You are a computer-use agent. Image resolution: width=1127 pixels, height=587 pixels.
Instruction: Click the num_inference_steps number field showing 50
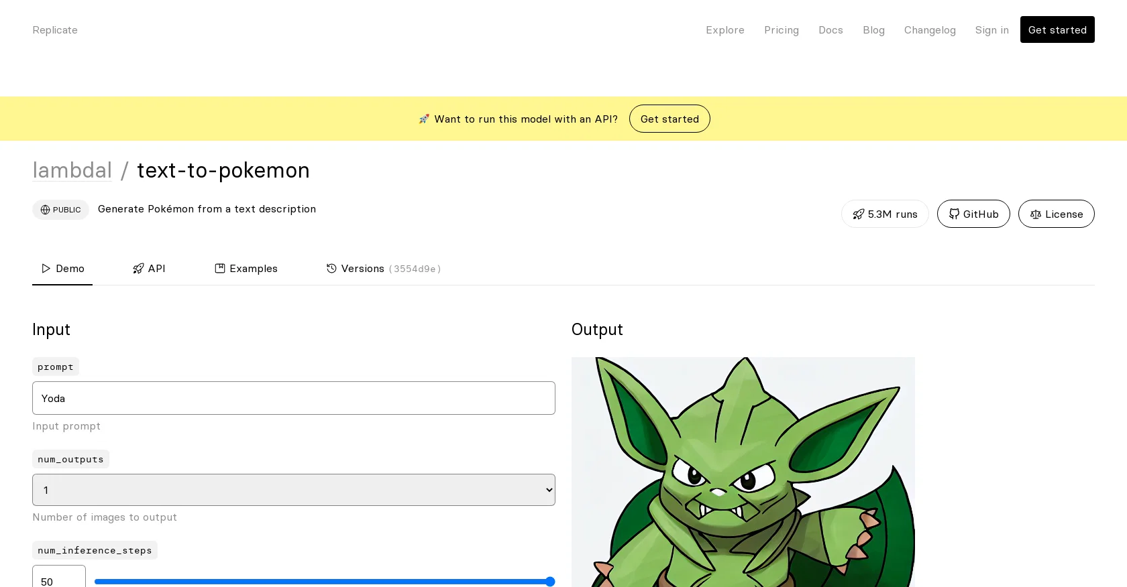(x=59, y=577)
